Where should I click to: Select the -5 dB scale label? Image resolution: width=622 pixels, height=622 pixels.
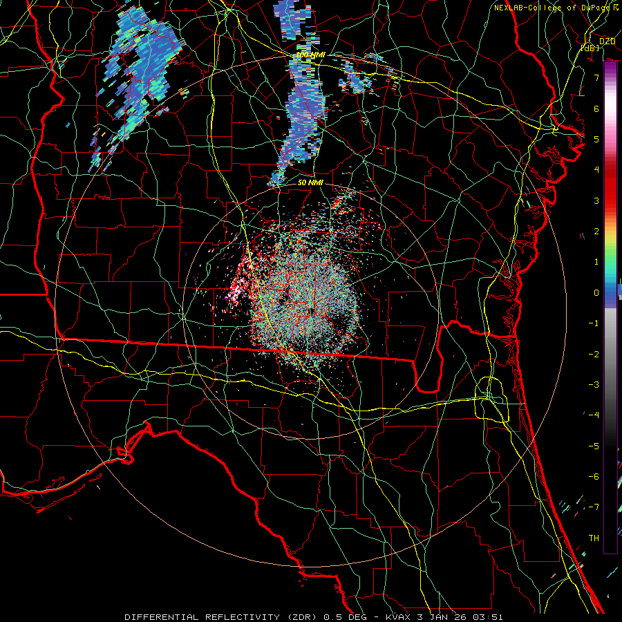point(594,446)
